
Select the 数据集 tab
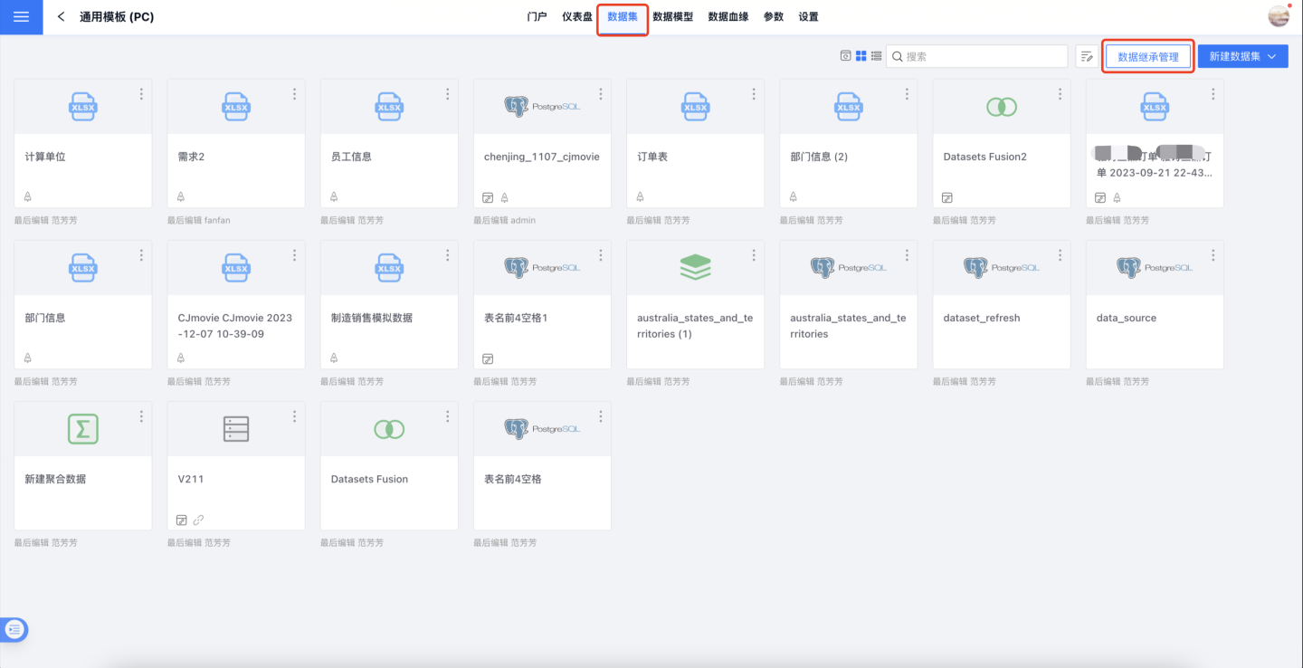click(623, 17)
